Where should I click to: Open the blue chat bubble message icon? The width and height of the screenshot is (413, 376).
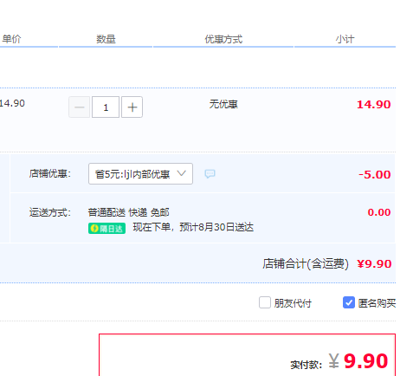[210, 174]
